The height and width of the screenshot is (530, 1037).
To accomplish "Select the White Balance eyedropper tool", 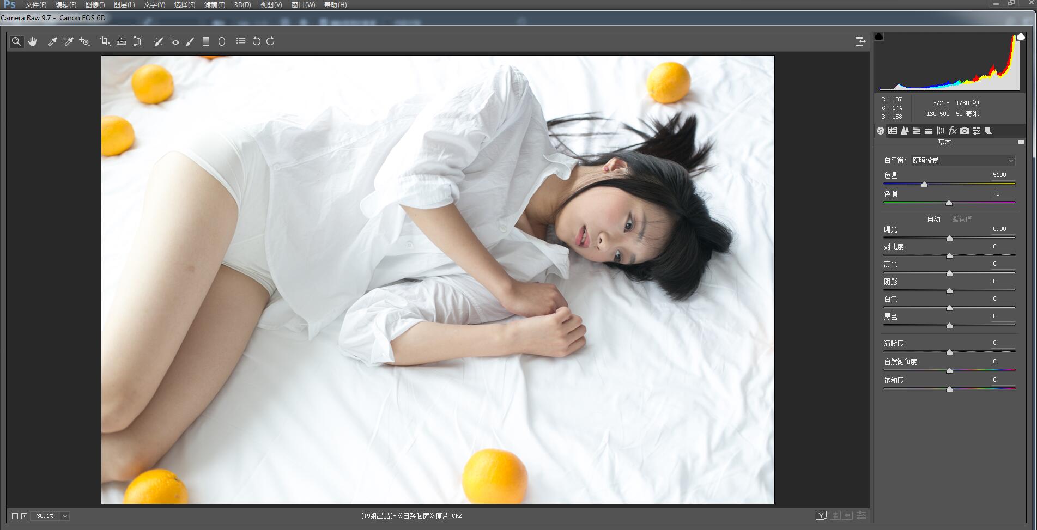I will [x=52, y=41].
